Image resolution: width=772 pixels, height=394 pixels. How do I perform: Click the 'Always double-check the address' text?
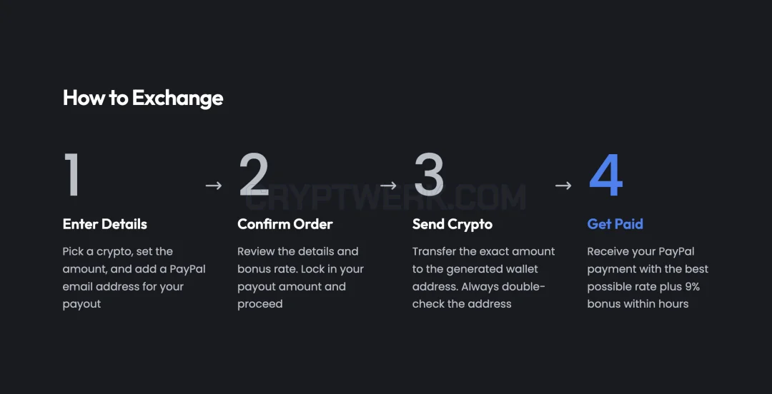pyautogui.click(x=478, y=295)
